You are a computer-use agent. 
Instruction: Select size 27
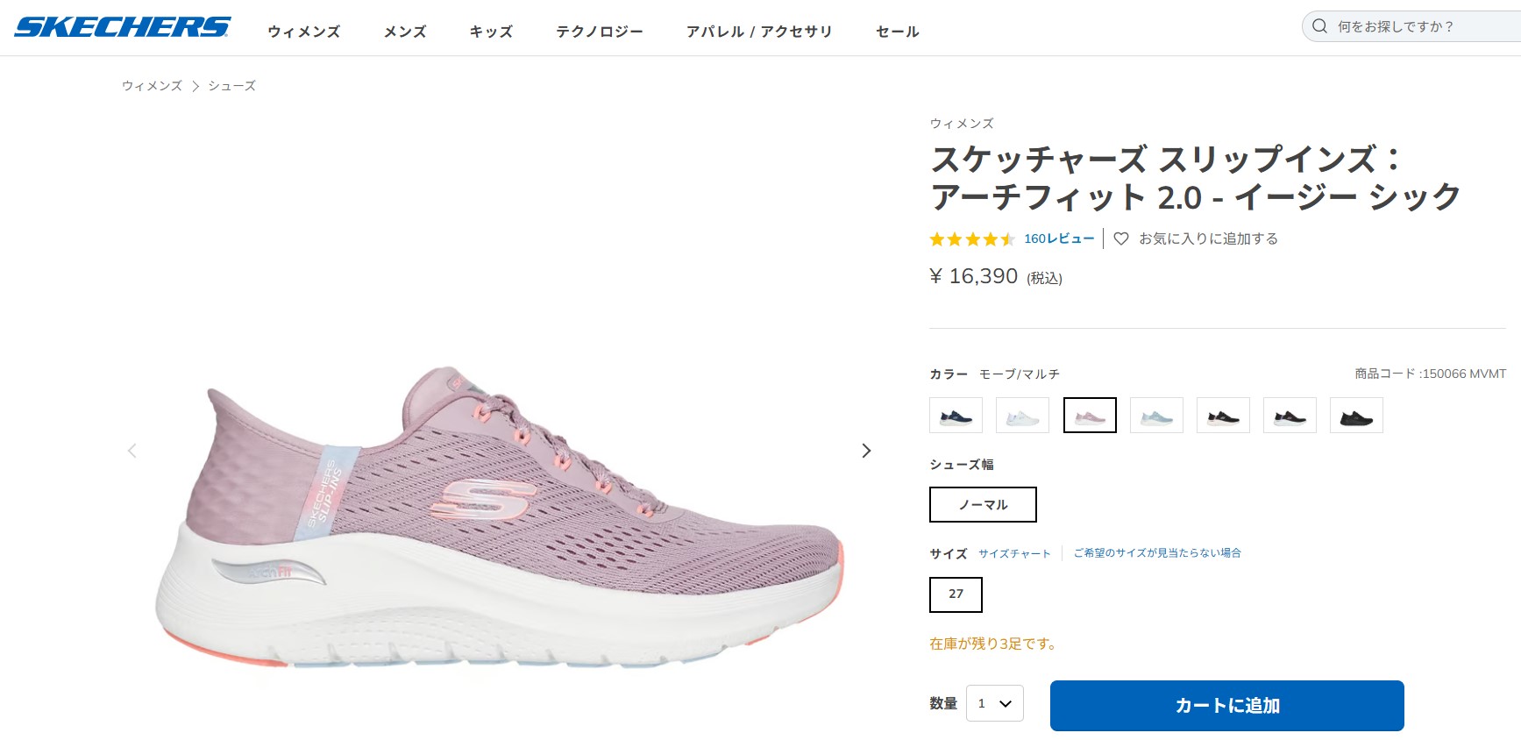(x=956, y=594)
